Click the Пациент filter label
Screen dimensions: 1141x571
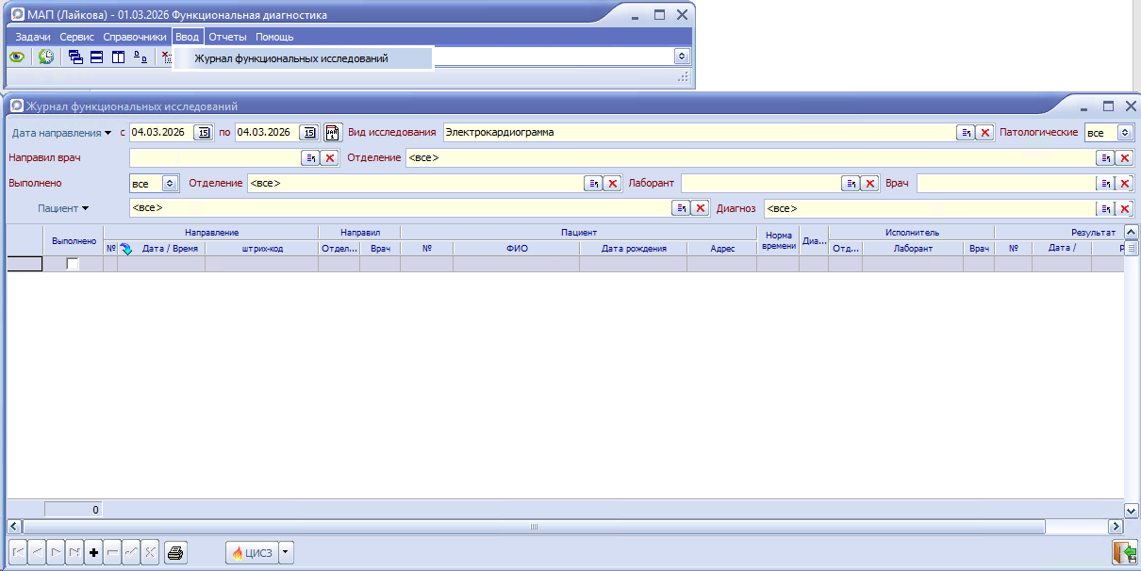pos(58,208)
